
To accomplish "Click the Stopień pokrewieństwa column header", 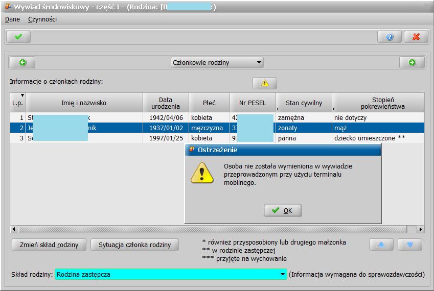I will [x=378, y=103].
